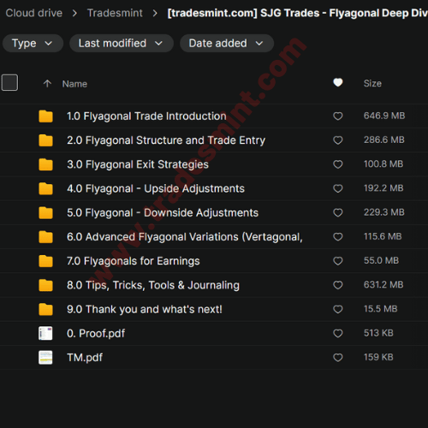
Task: Toggle the heart on 3.0 Flyagonal Exit Strategies
Action: [338, 164]
